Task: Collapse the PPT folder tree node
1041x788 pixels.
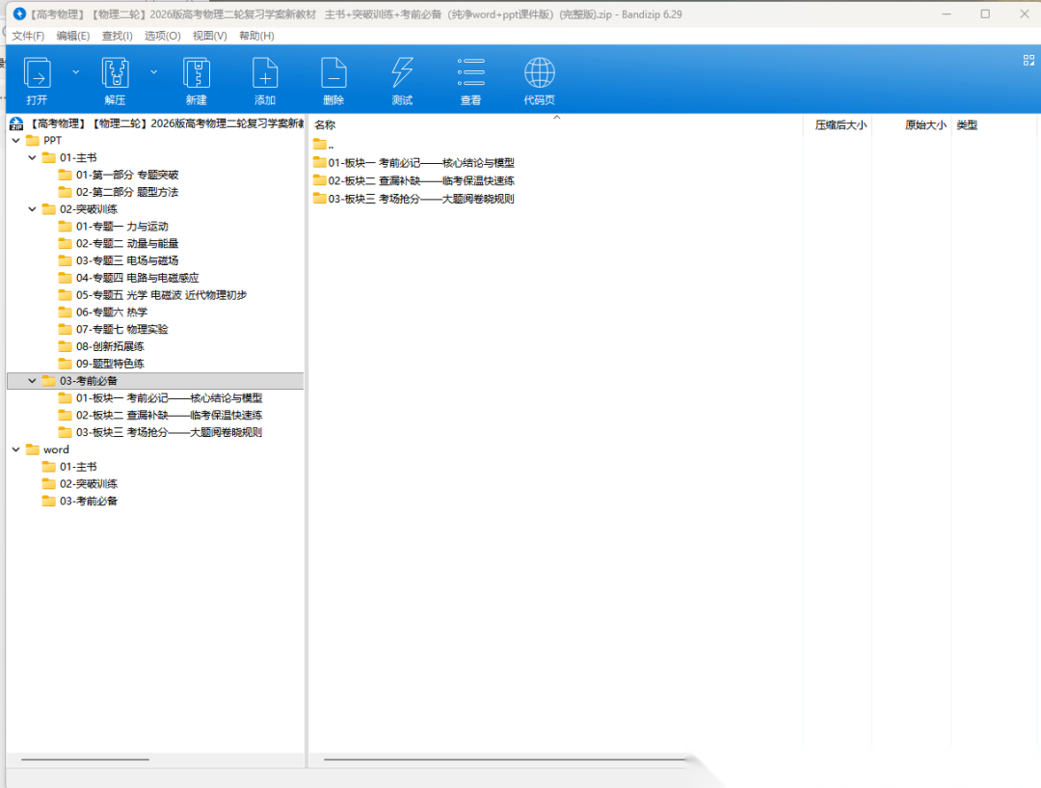Action: [16, 141]
